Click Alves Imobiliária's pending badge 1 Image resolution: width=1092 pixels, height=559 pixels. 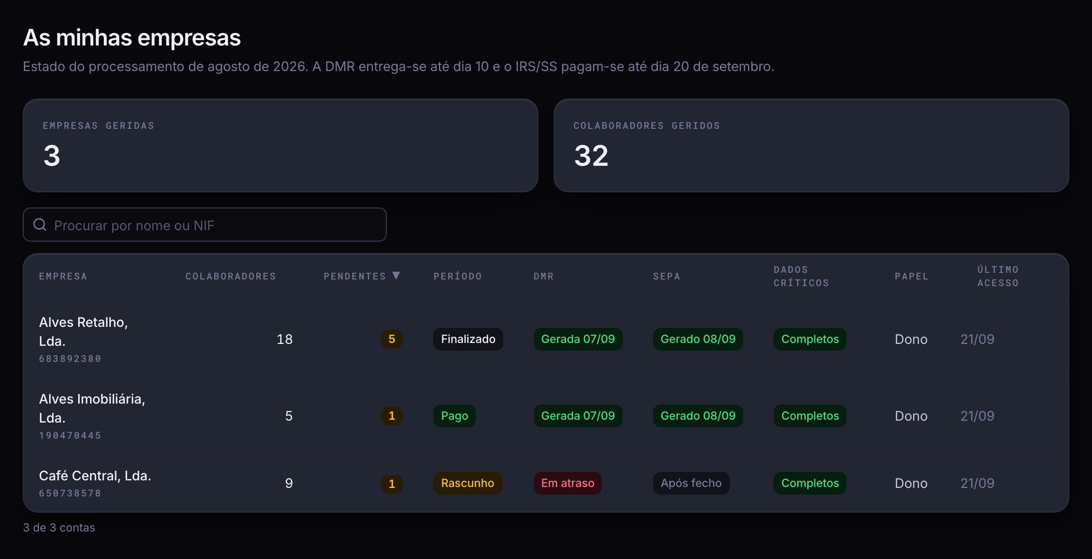click(x=392, y=416)
